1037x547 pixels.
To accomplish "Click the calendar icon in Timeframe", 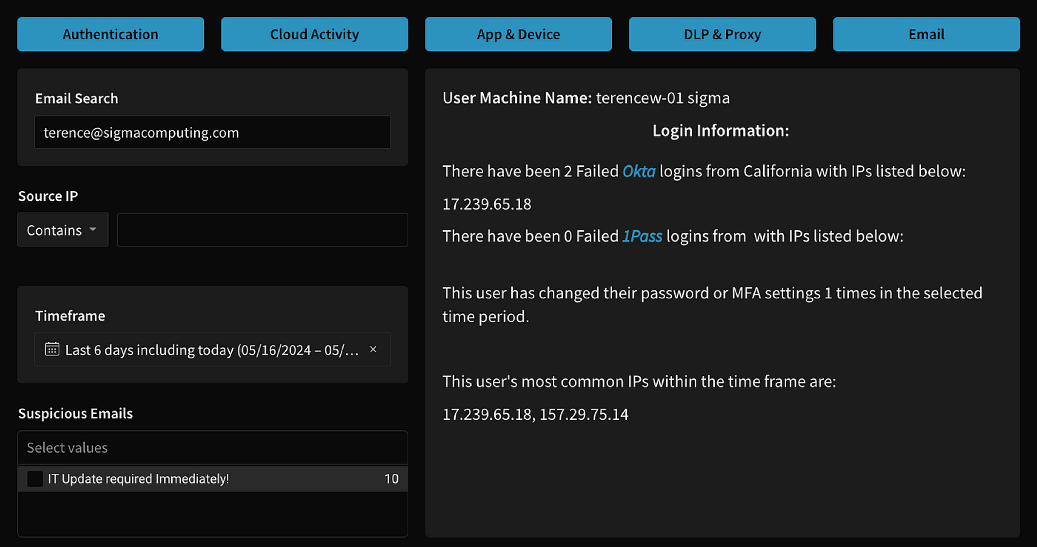I will point(52,349).
